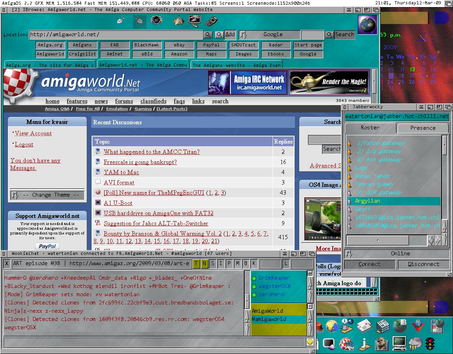The width and height of the screenshot is (453, 354).
Task: Open the Google search engine dropdown
Action: point(270,35)
